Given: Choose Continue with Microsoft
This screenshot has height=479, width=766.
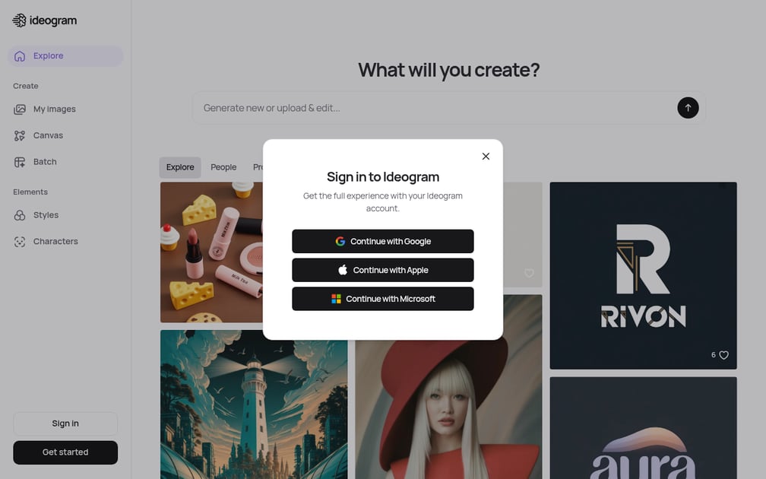Looking at the screenshot, I should (382, 299).
